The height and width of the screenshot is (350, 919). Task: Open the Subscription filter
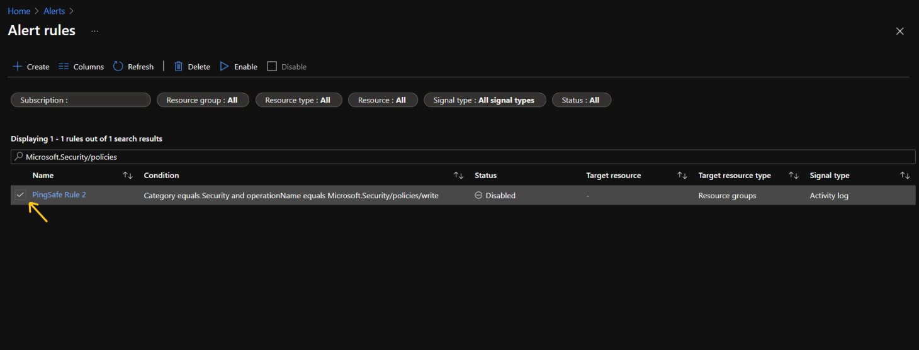click(81, 100)
